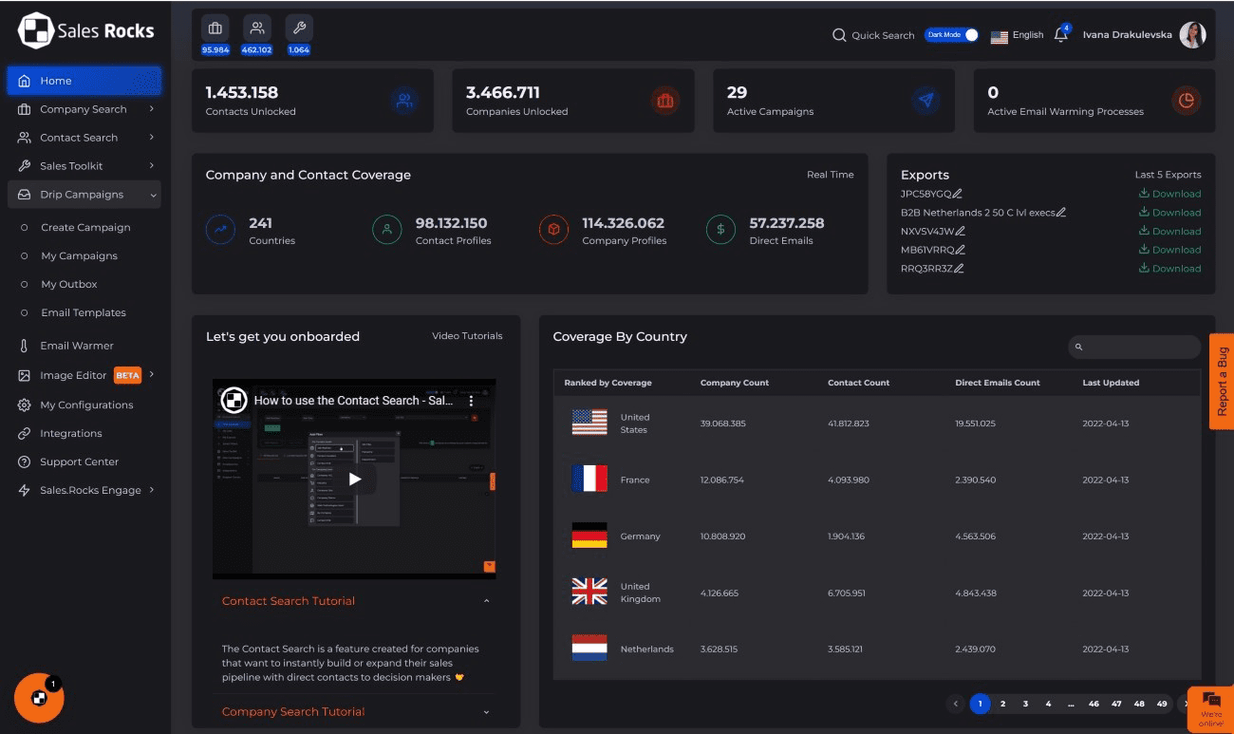The image size is (1234, 734).
Task: Open English language dropdown
Action: pyautogui.click(x=1017, y=35)
